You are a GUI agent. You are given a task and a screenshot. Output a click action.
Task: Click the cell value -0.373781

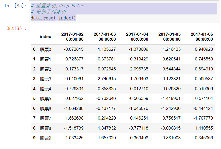[x=106, y=59]
